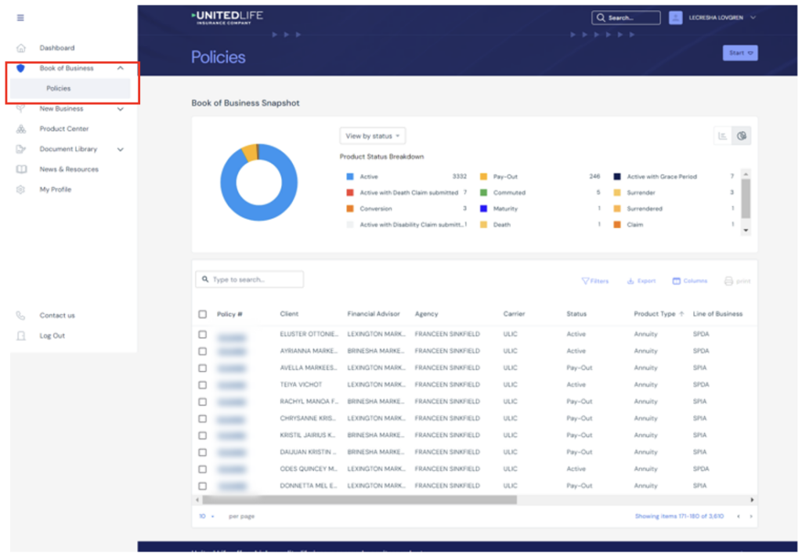
Task: Select the Teiya Vichot row checkbox
Action: pos(203,385)
